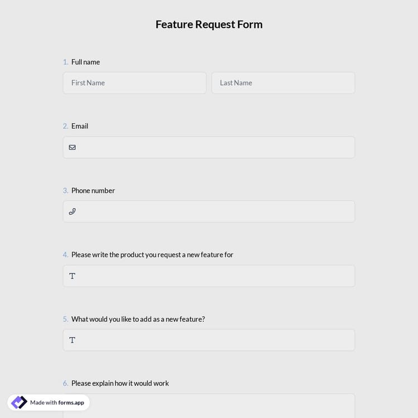
Task: Click the phone handset icon
Action: (72, 212)
